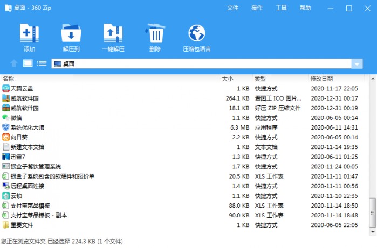Expand the address bar dropdown arrow
The width and height of the screenshot is (377, 248).
pyautogui.click(x=357, y=64)
